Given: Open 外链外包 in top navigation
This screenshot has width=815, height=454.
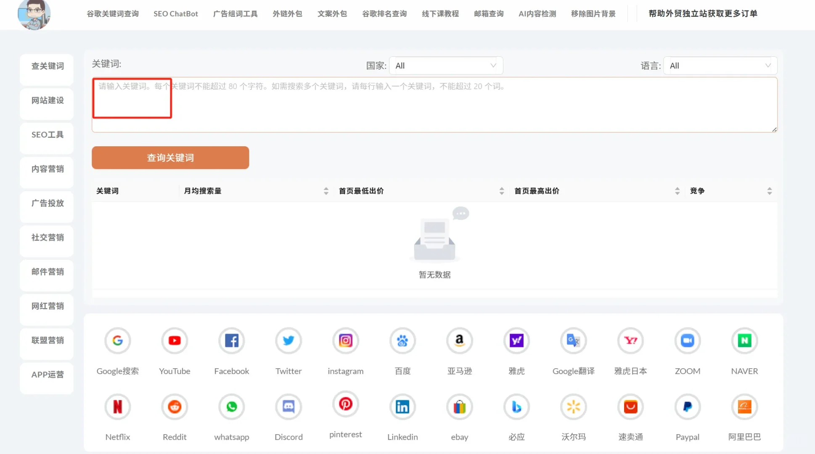Looking at the screenshot, I should pos(288,14).
